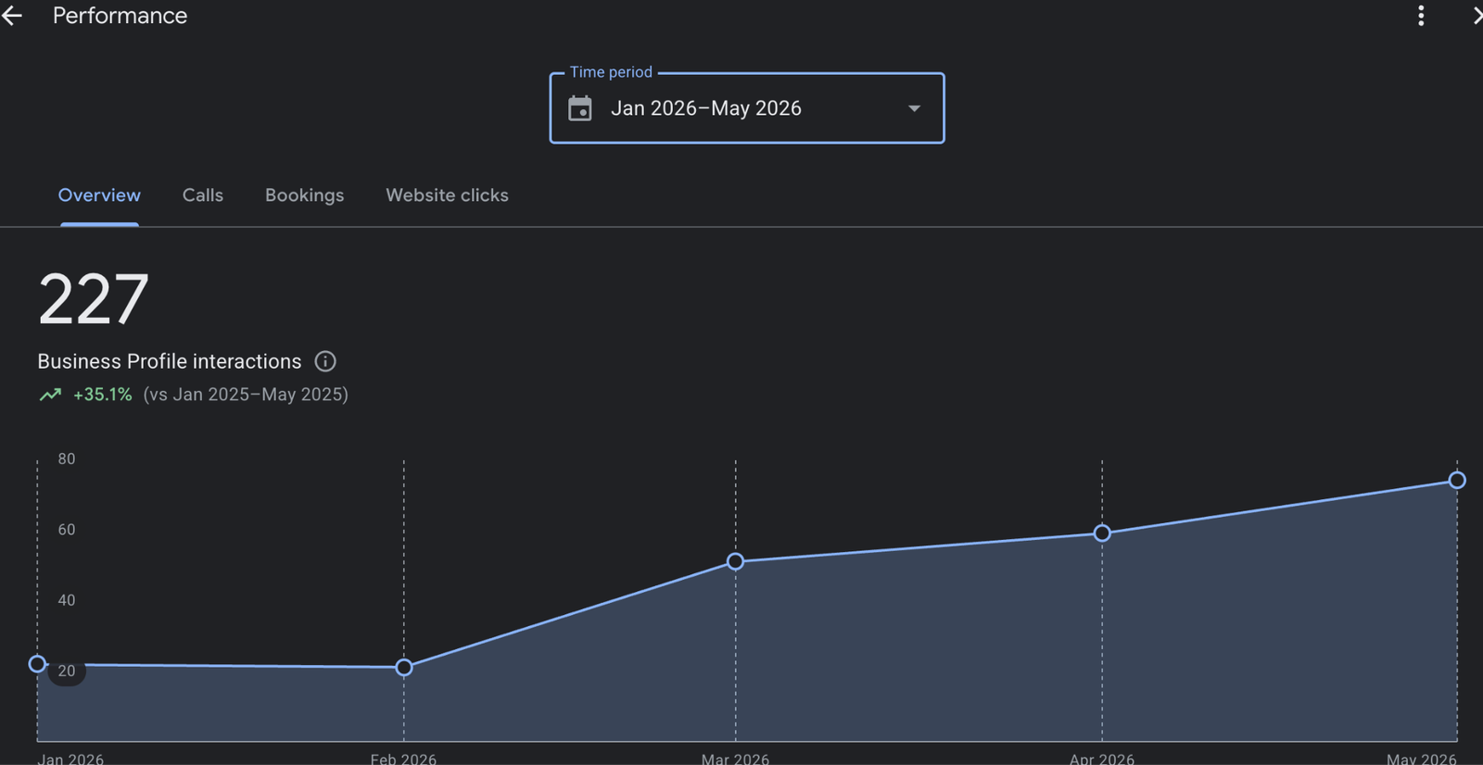
Task: Select the May 2026 data point on chart
Action: click(1457, 480)
